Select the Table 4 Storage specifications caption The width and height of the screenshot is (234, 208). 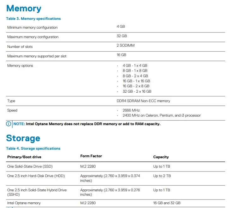pos(33,148)
